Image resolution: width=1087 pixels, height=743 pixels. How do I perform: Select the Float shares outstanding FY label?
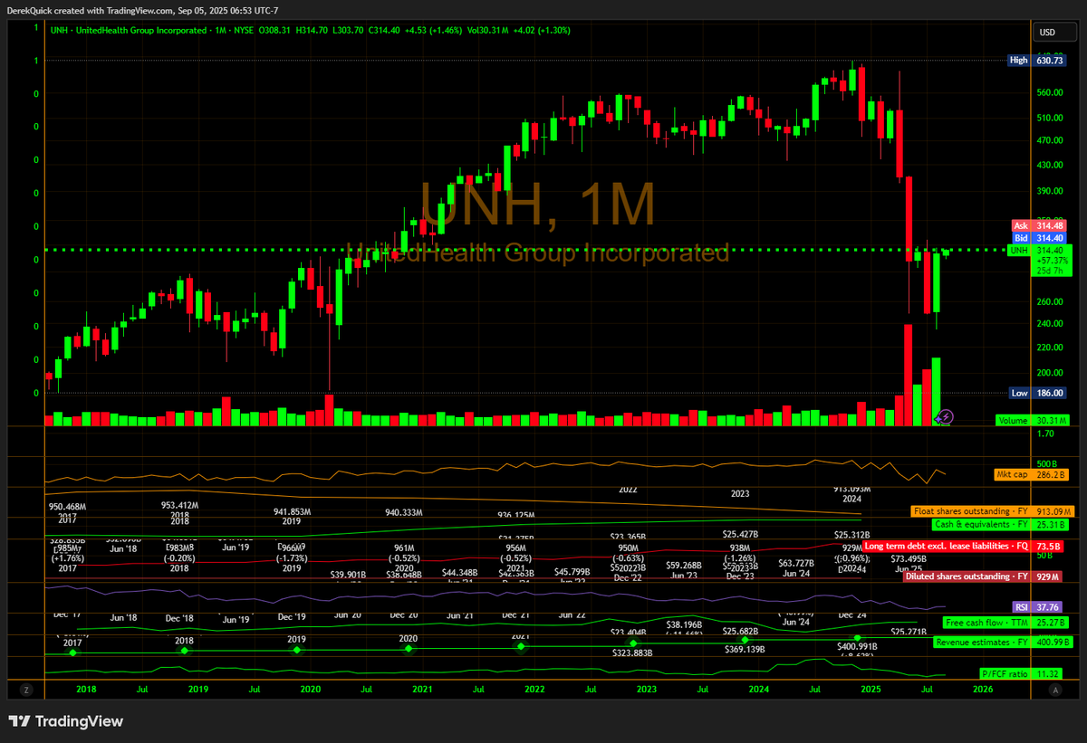[991, 511]
